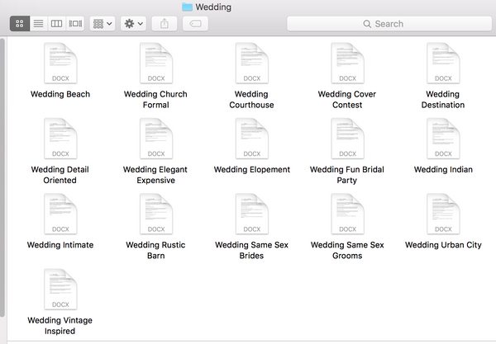496x344 pixels.
Task: Click the 'Wedding Courthouse' file name
Action: pos(251,100)
